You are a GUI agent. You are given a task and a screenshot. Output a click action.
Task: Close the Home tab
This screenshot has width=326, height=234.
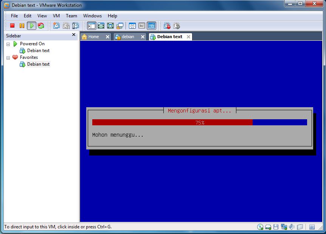click(x=107, y=37)
